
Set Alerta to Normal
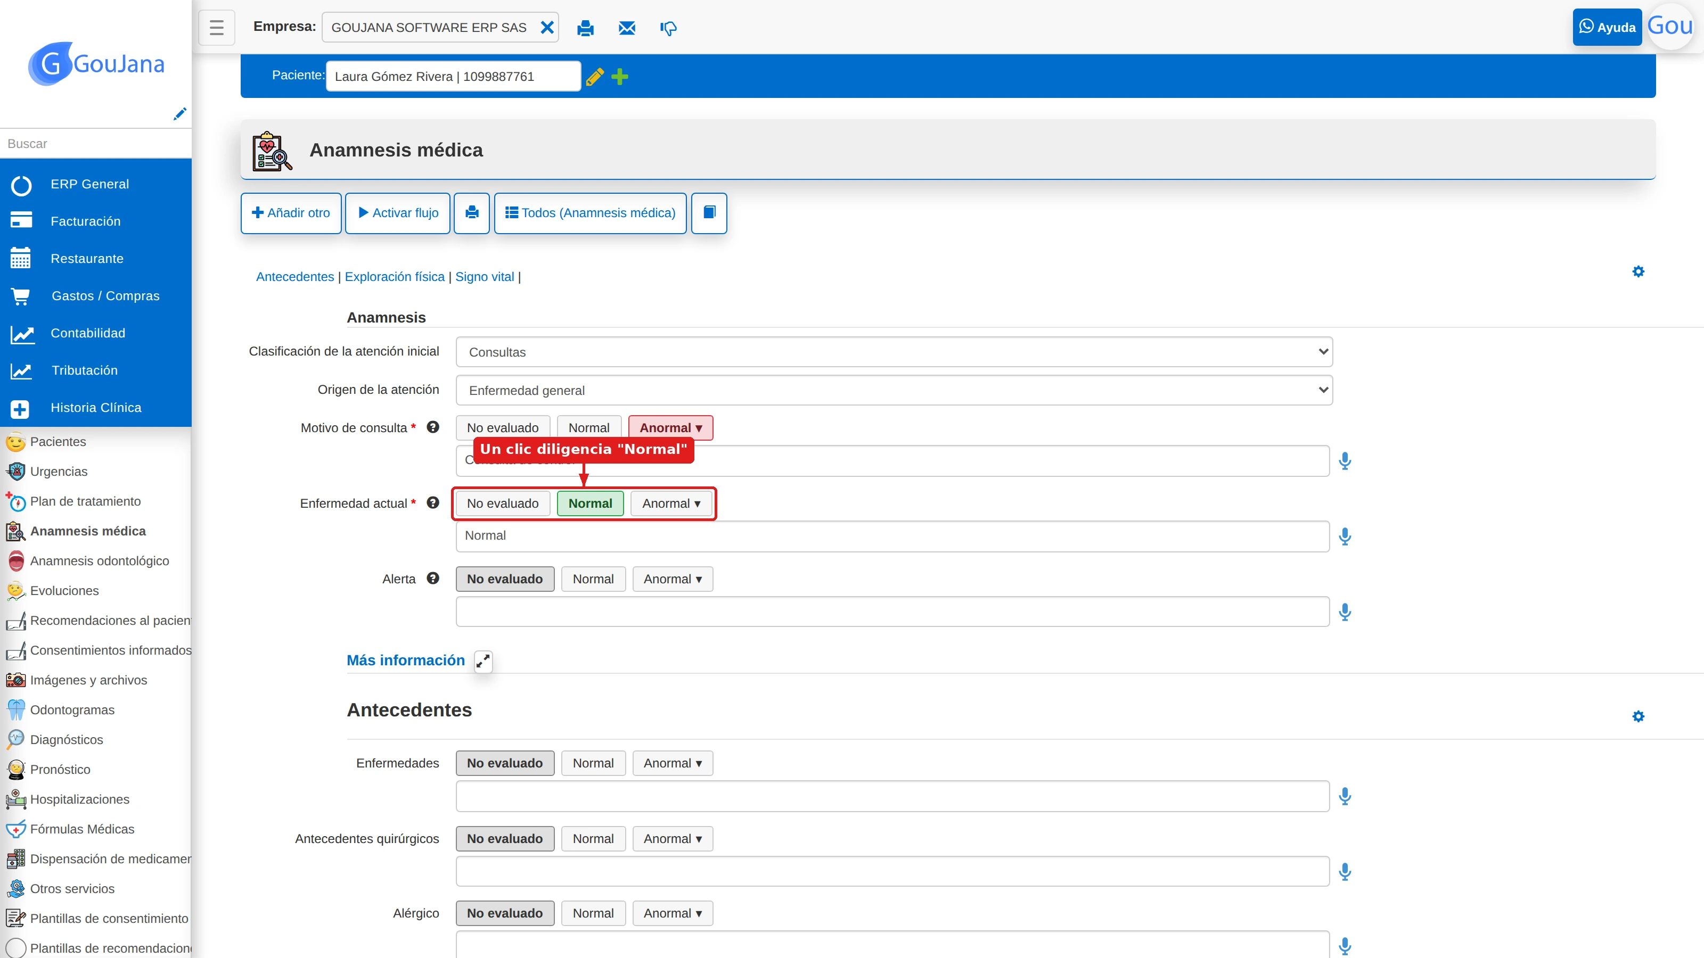click(593, 579)
